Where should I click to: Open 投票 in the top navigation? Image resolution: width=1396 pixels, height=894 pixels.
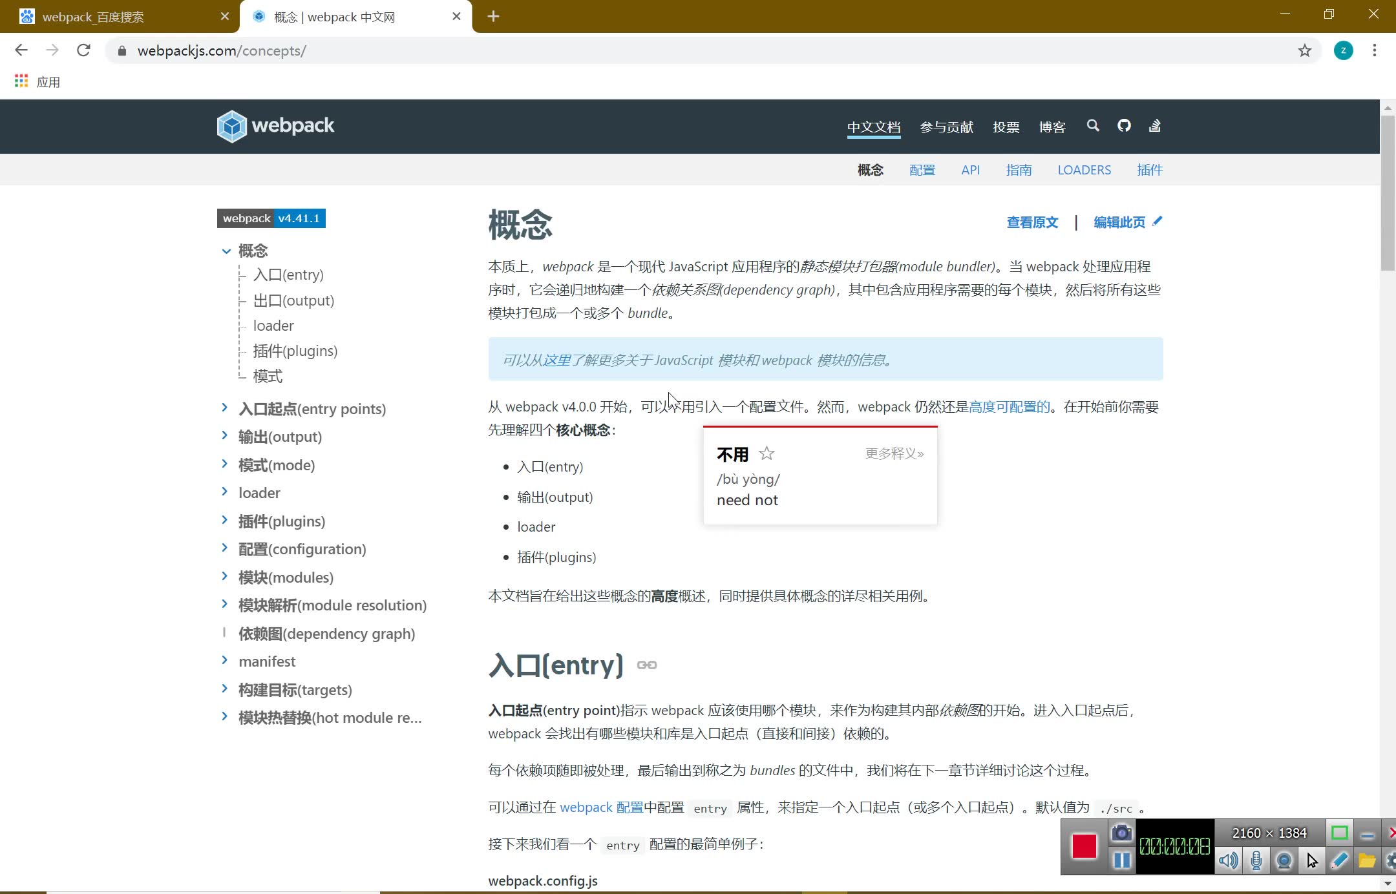(1006, 127)
